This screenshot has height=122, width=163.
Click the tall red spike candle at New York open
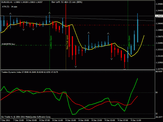(66, 19)
